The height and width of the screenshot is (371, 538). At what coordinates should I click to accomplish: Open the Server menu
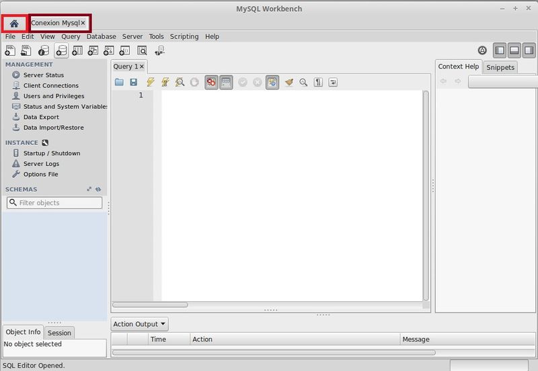pos(132,36)
